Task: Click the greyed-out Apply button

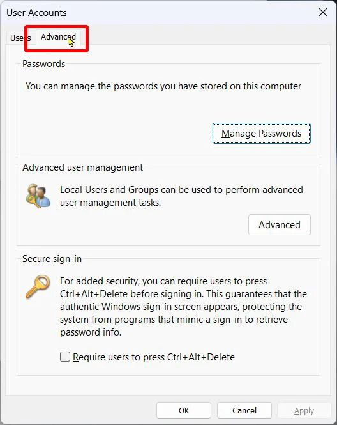Action: click(304, 411)
